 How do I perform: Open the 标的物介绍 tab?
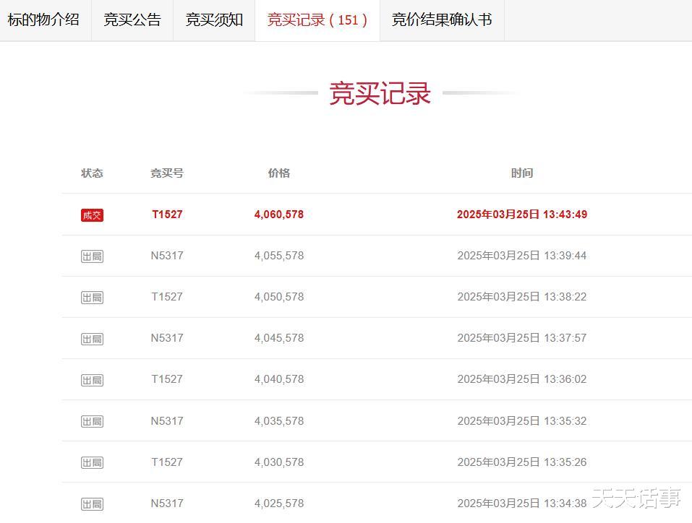43,20
